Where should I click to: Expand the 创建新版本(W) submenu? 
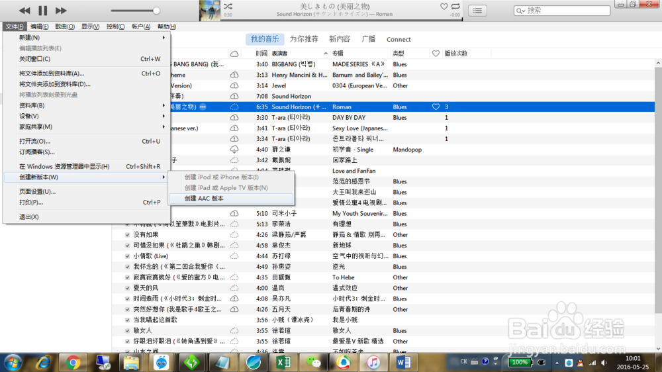(x=87, y=177)
